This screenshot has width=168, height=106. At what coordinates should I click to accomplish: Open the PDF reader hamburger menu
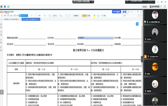point(129,12)
